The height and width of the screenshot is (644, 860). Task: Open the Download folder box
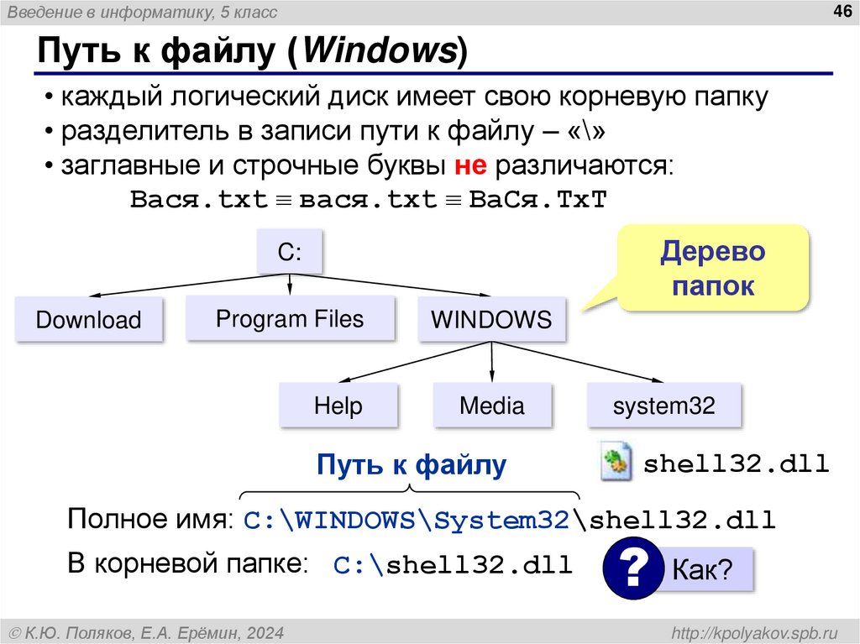pos(88,319)
